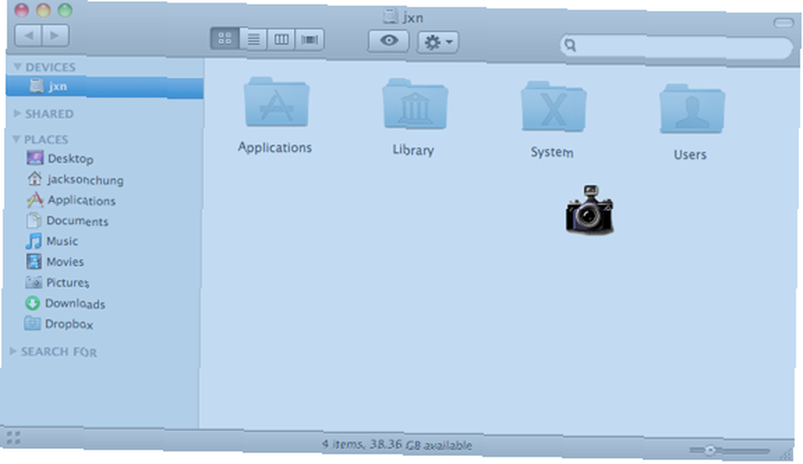Collapse the DEVICES section
Screen dimensions: 803x464
point(18,67)
